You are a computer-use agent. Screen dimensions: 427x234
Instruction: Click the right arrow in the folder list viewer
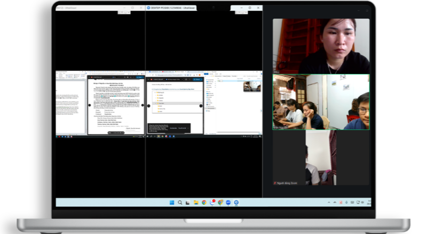coord(202,105)
